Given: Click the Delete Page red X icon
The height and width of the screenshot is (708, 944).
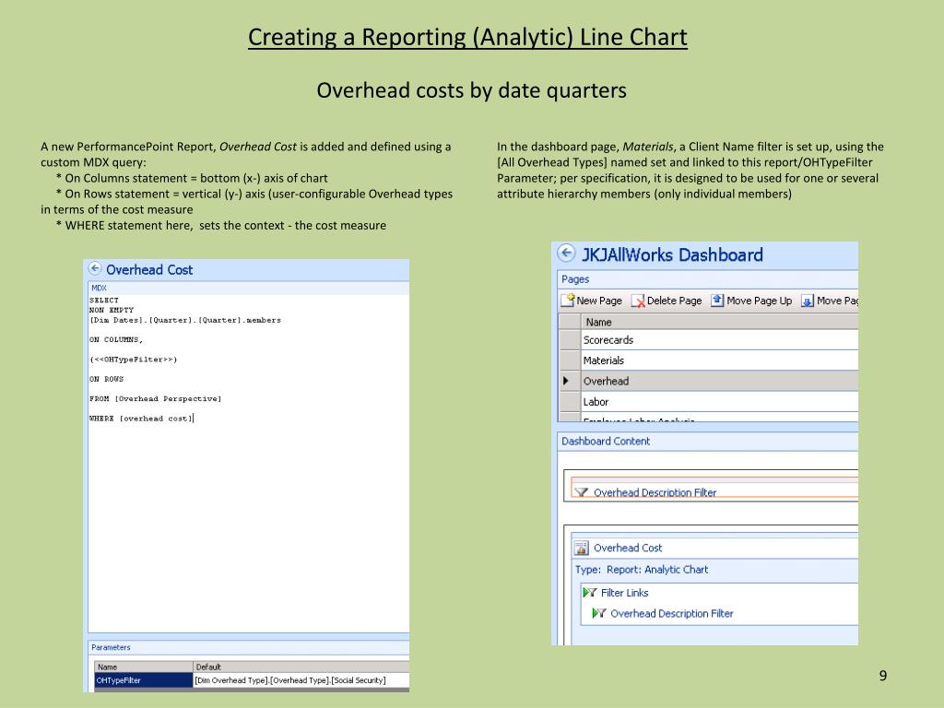Looking at the screenshot, I should 638,301.
